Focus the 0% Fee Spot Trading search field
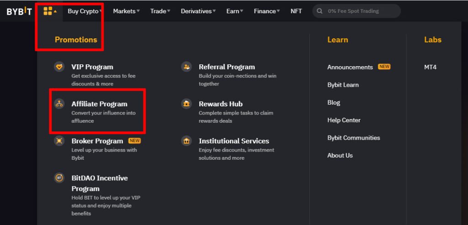The image size is (468, 225). point(356,11)
